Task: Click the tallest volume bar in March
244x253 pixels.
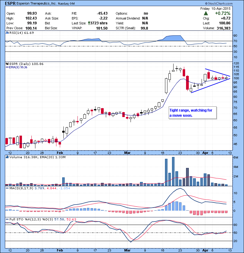Action: click(x=173, y=171)
